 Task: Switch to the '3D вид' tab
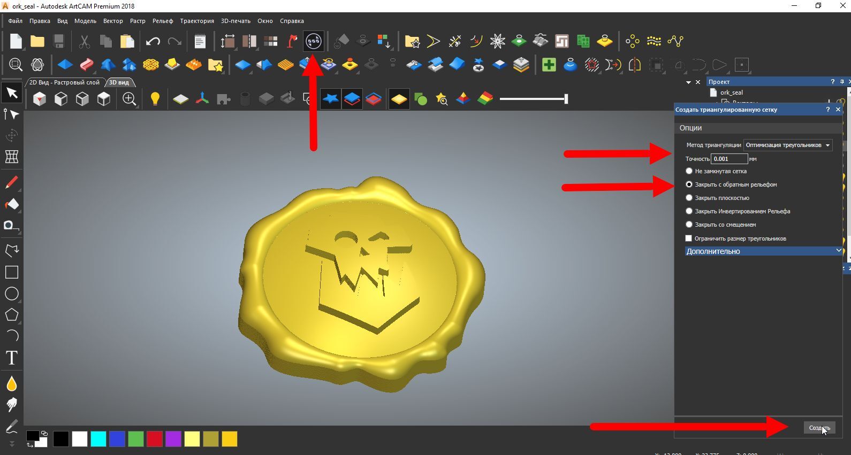click(119, 82)
